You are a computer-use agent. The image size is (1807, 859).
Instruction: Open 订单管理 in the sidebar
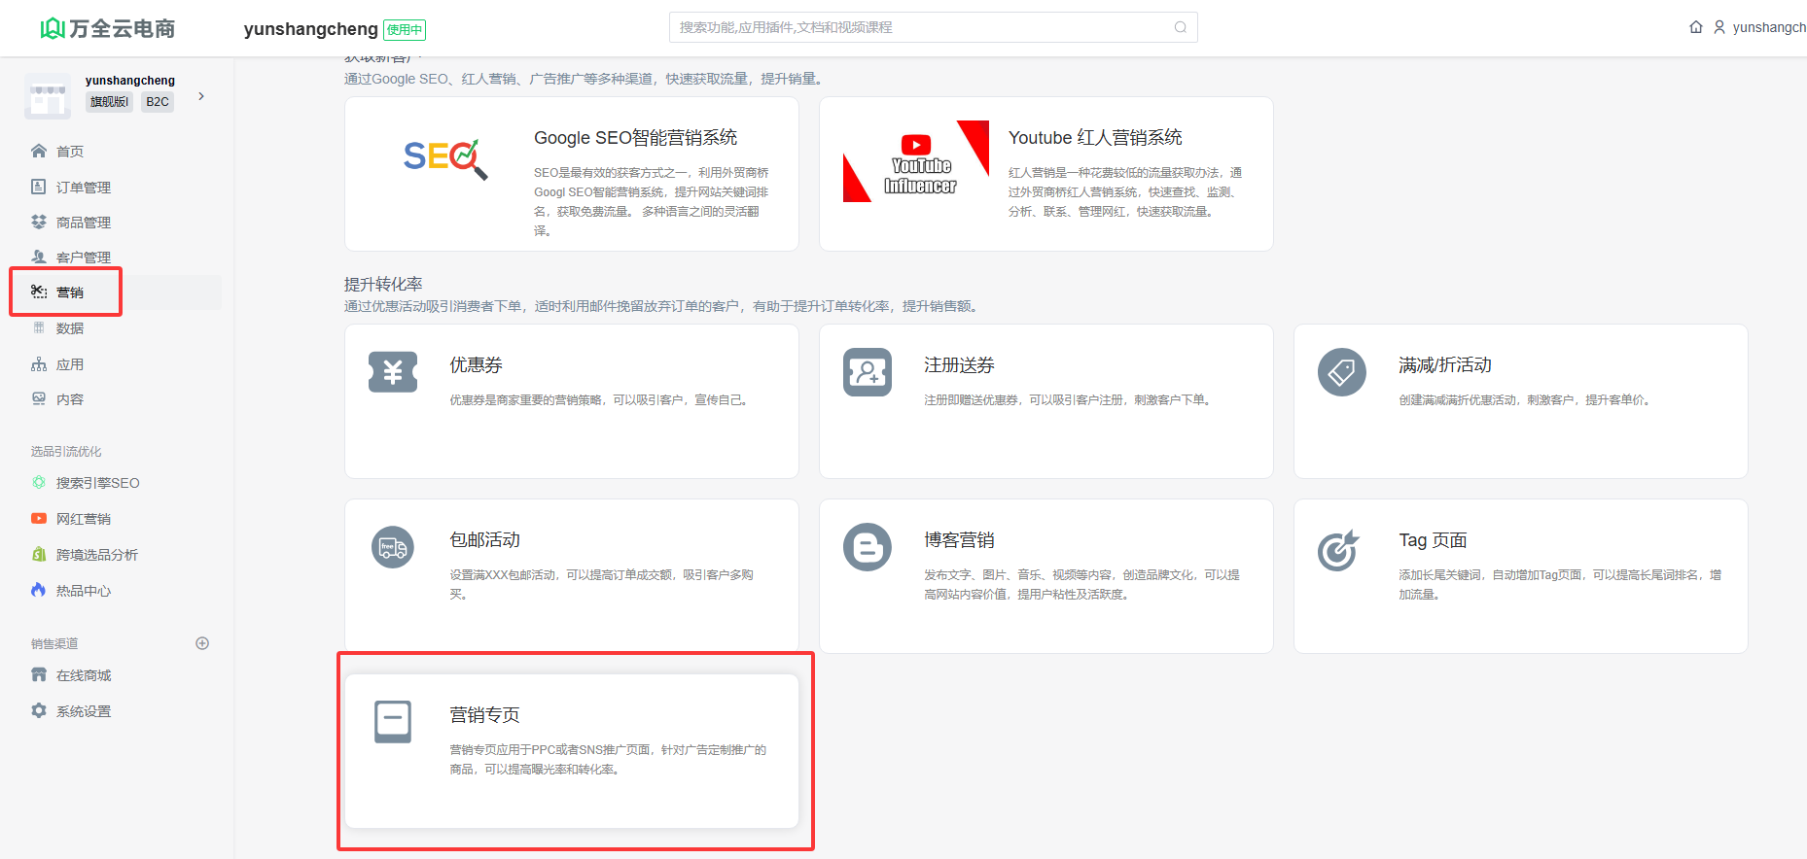pos(83,188)
